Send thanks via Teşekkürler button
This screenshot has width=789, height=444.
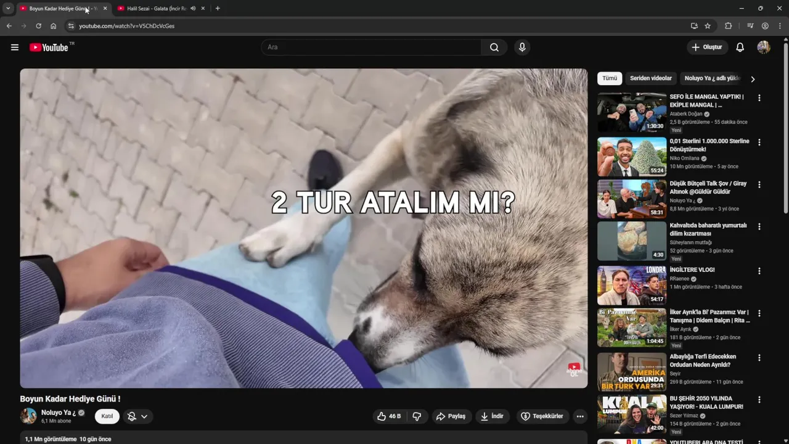pyautogui.click(x=542, y=416)
